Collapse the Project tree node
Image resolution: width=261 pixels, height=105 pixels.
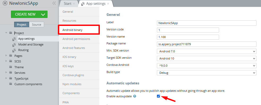[x=6, y=33]
